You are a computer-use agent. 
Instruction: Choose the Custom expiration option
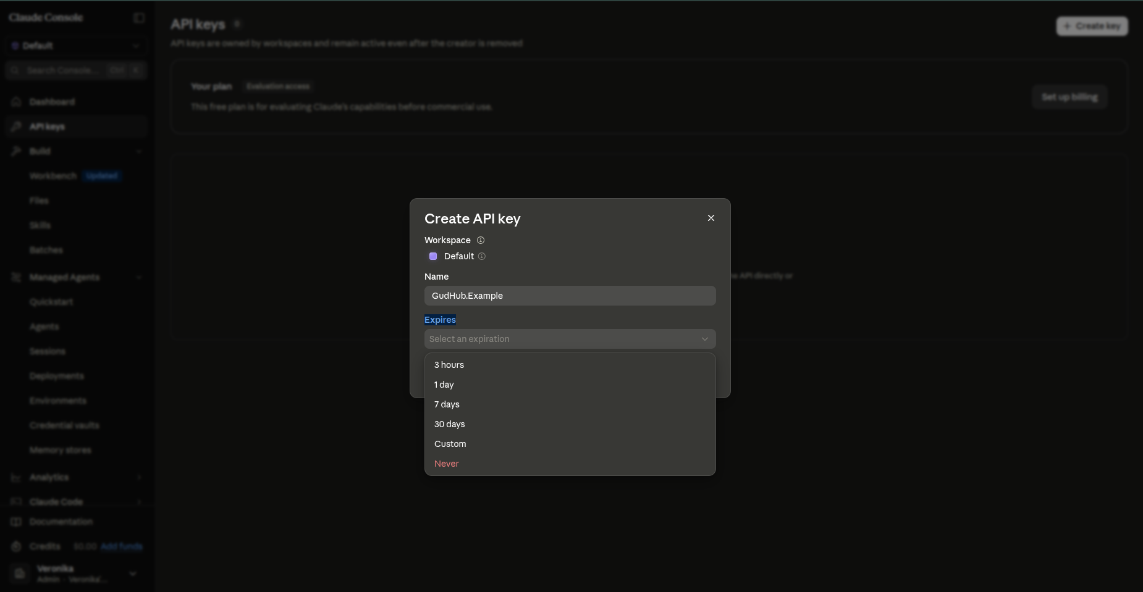click(570, 444)
